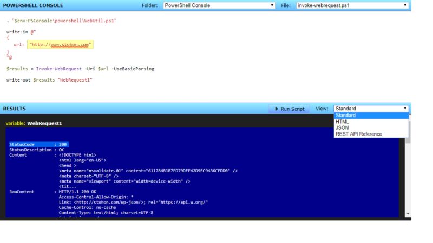
Task: Click the POWERSHELL CONSOLE title text
Action: (x=33, y=5)
